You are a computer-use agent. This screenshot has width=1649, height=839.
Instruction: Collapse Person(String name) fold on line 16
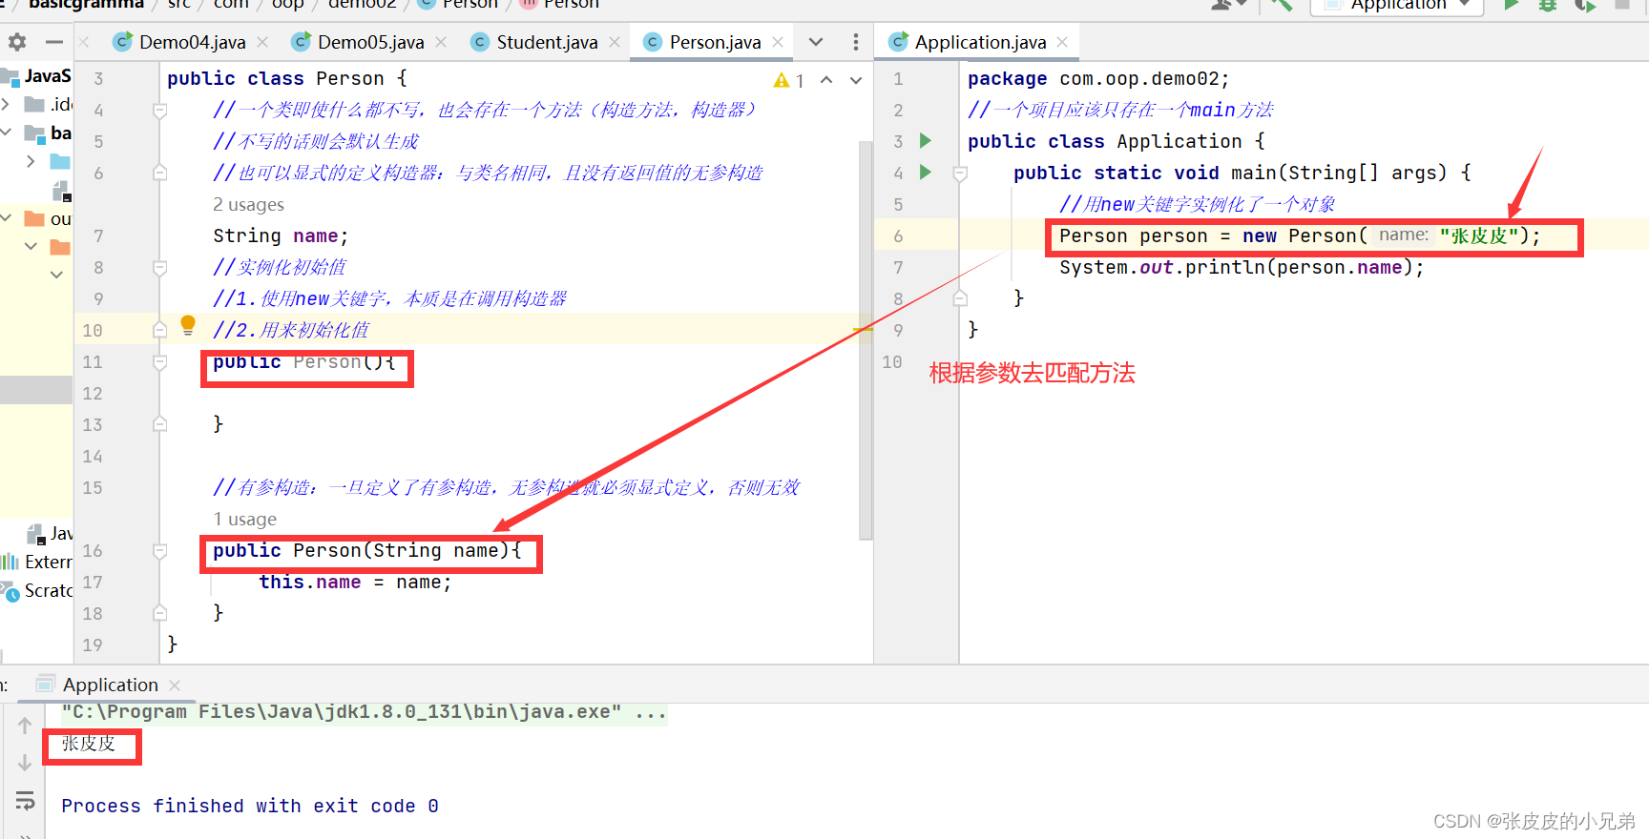160,551
